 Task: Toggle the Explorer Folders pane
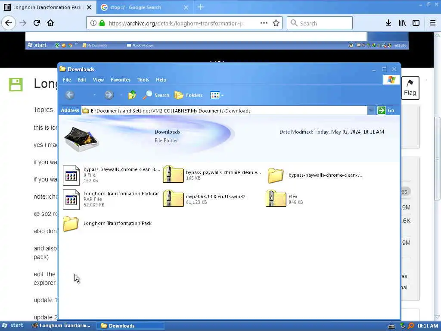click(x=188, y=95)
